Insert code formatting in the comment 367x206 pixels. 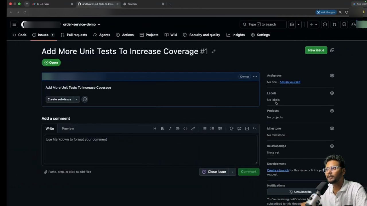[186, 129]
